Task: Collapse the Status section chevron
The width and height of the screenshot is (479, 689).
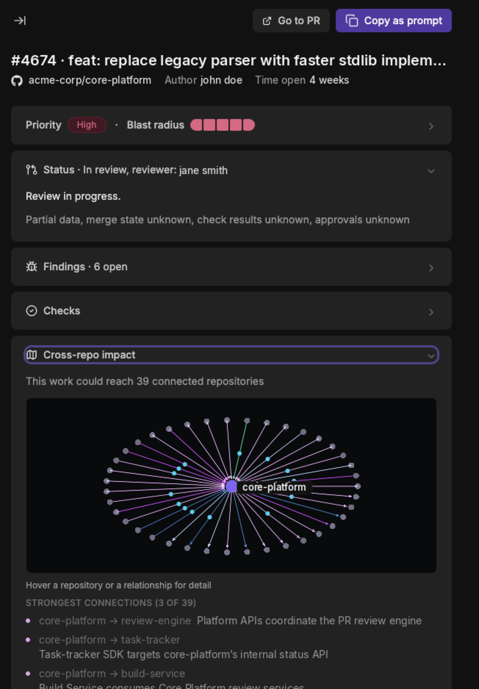Action: coord(431,171)
